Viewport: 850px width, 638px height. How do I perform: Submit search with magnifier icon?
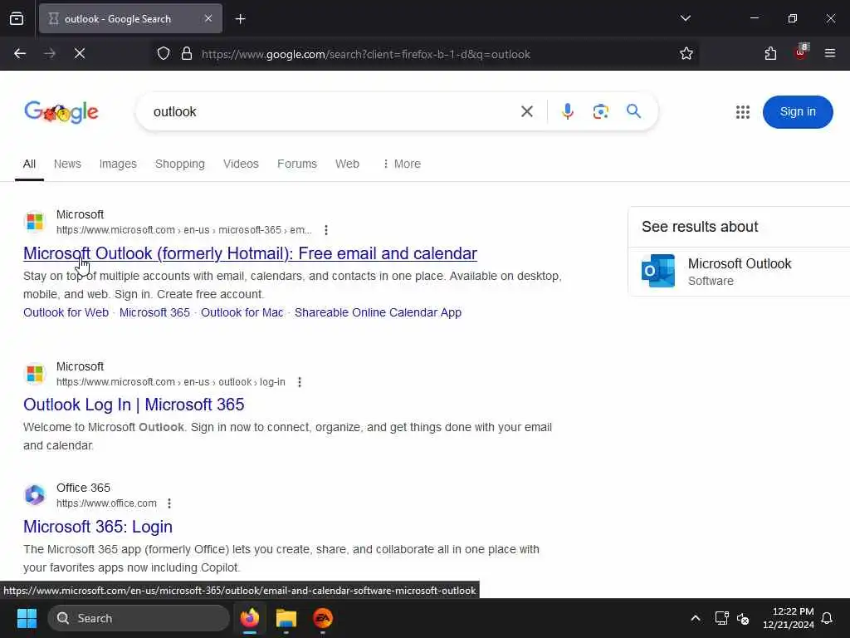click(x=633, y=111)
